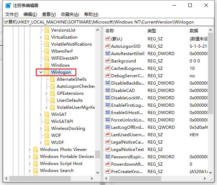Collapse the Winlogon key

pyautogui.click(x=41, y=72)
